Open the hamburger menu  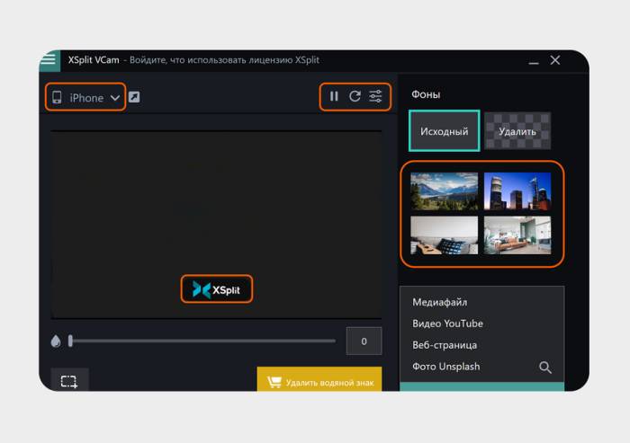[49, 60]
